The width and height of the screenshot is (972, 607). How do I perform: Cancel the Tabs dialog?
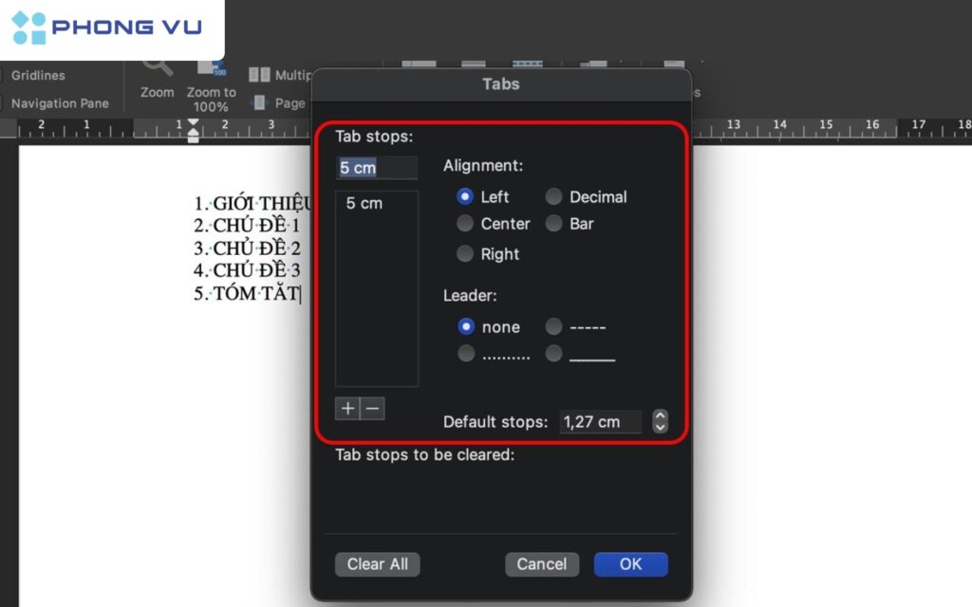click(542, 564)
